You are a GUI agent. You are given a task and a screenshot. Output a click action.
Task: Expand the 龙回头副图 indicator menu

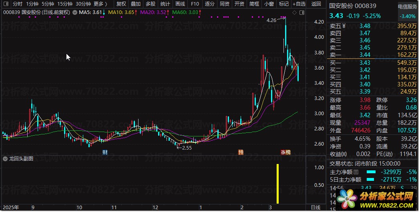[x=5, y=159]
